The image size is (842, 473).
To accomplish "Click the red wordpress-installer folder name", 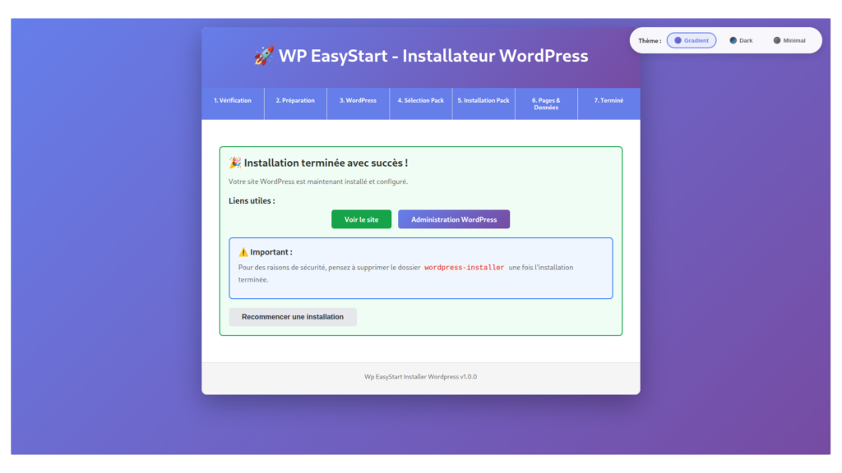I will 464,268.
